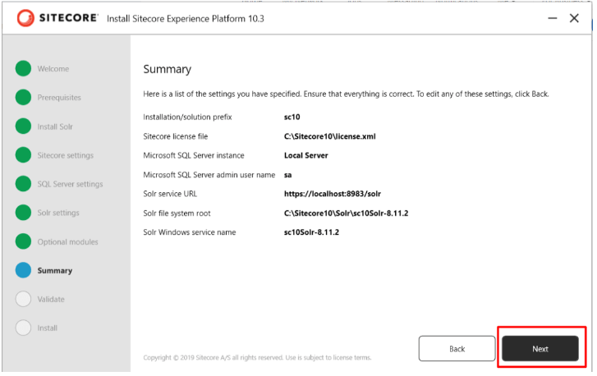Open the Solr settings step label
The width and height of the screenshot is (597, 376).
tap(58, 213)
